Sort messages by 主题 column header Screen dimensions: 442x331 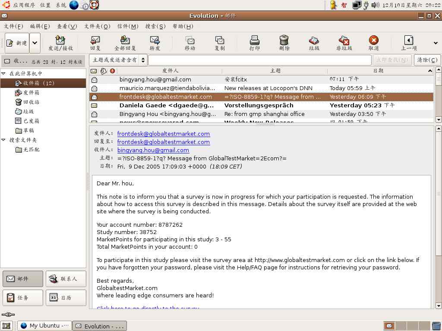(x=275, y=71)
